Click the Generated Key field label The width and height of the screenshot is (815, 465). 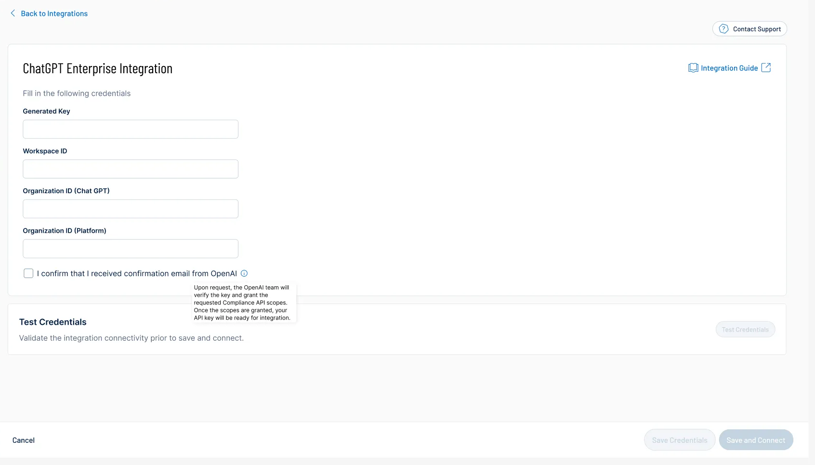(46, 111)
